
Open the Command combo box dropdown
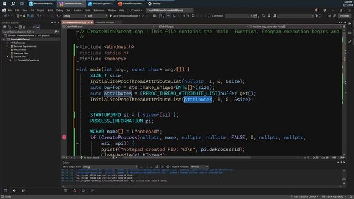(251, 16)
